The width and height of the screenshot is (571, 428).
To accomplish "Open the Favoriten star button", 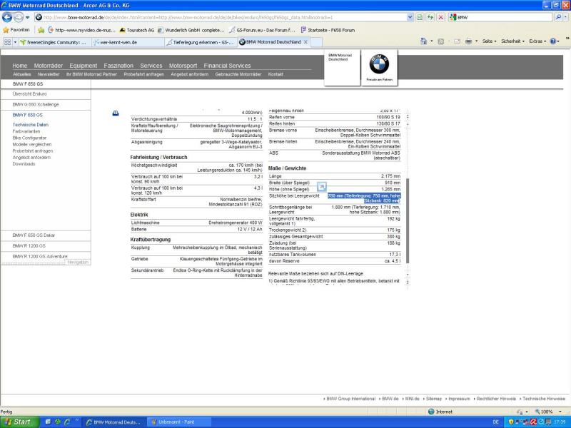I will [x=16, y=30].
